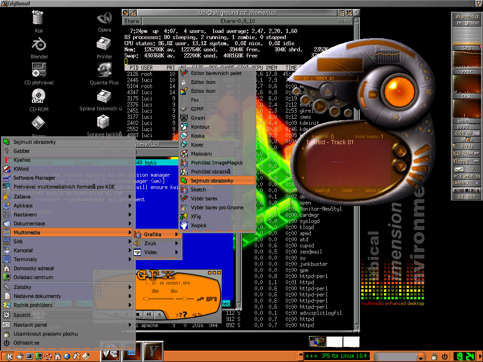483x362 pixels.
Task: Open the taskbar window list dropdown
Action: pos(420,357)
